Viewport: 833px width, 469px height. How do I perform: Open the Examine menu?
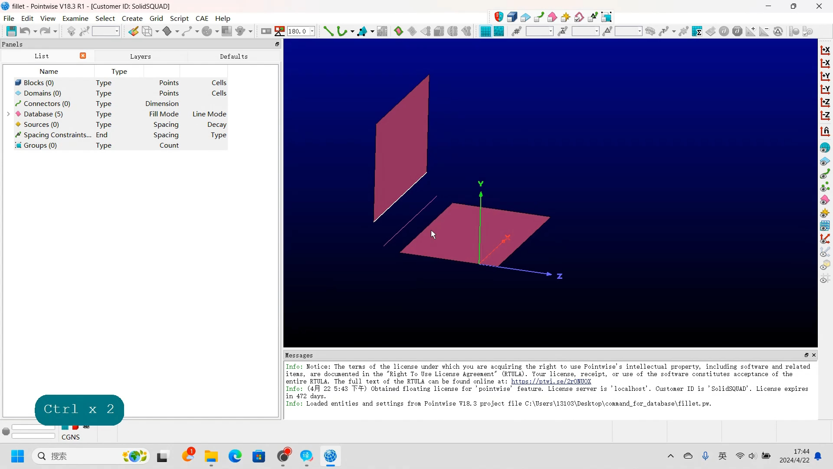(x=75, y=18)
